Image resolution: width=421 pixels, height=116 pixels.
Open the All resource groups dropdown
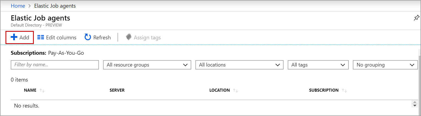tap(147, 65)
